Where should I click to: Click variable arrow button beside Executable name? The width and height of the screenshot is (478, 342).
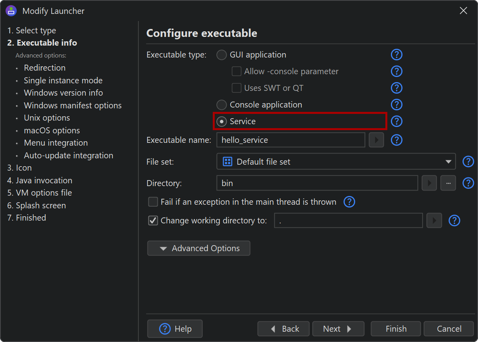tap(376, 140)
